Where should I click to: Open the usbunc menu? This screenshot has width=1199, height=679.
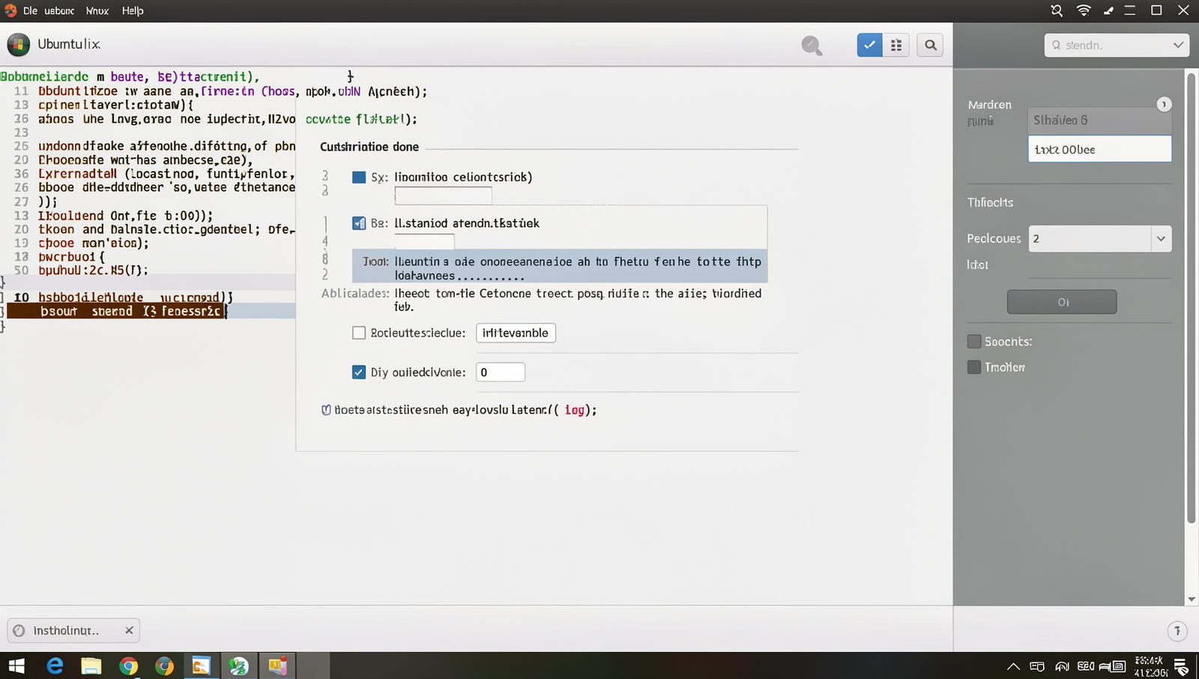tap(59, 10)
